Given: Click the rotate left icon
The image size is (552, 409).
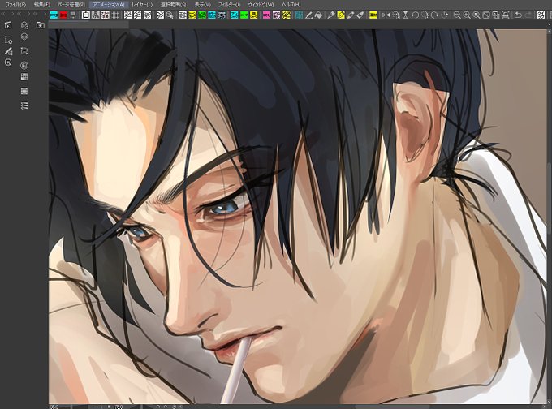Looking at the screenshot, I should (416, 15).
